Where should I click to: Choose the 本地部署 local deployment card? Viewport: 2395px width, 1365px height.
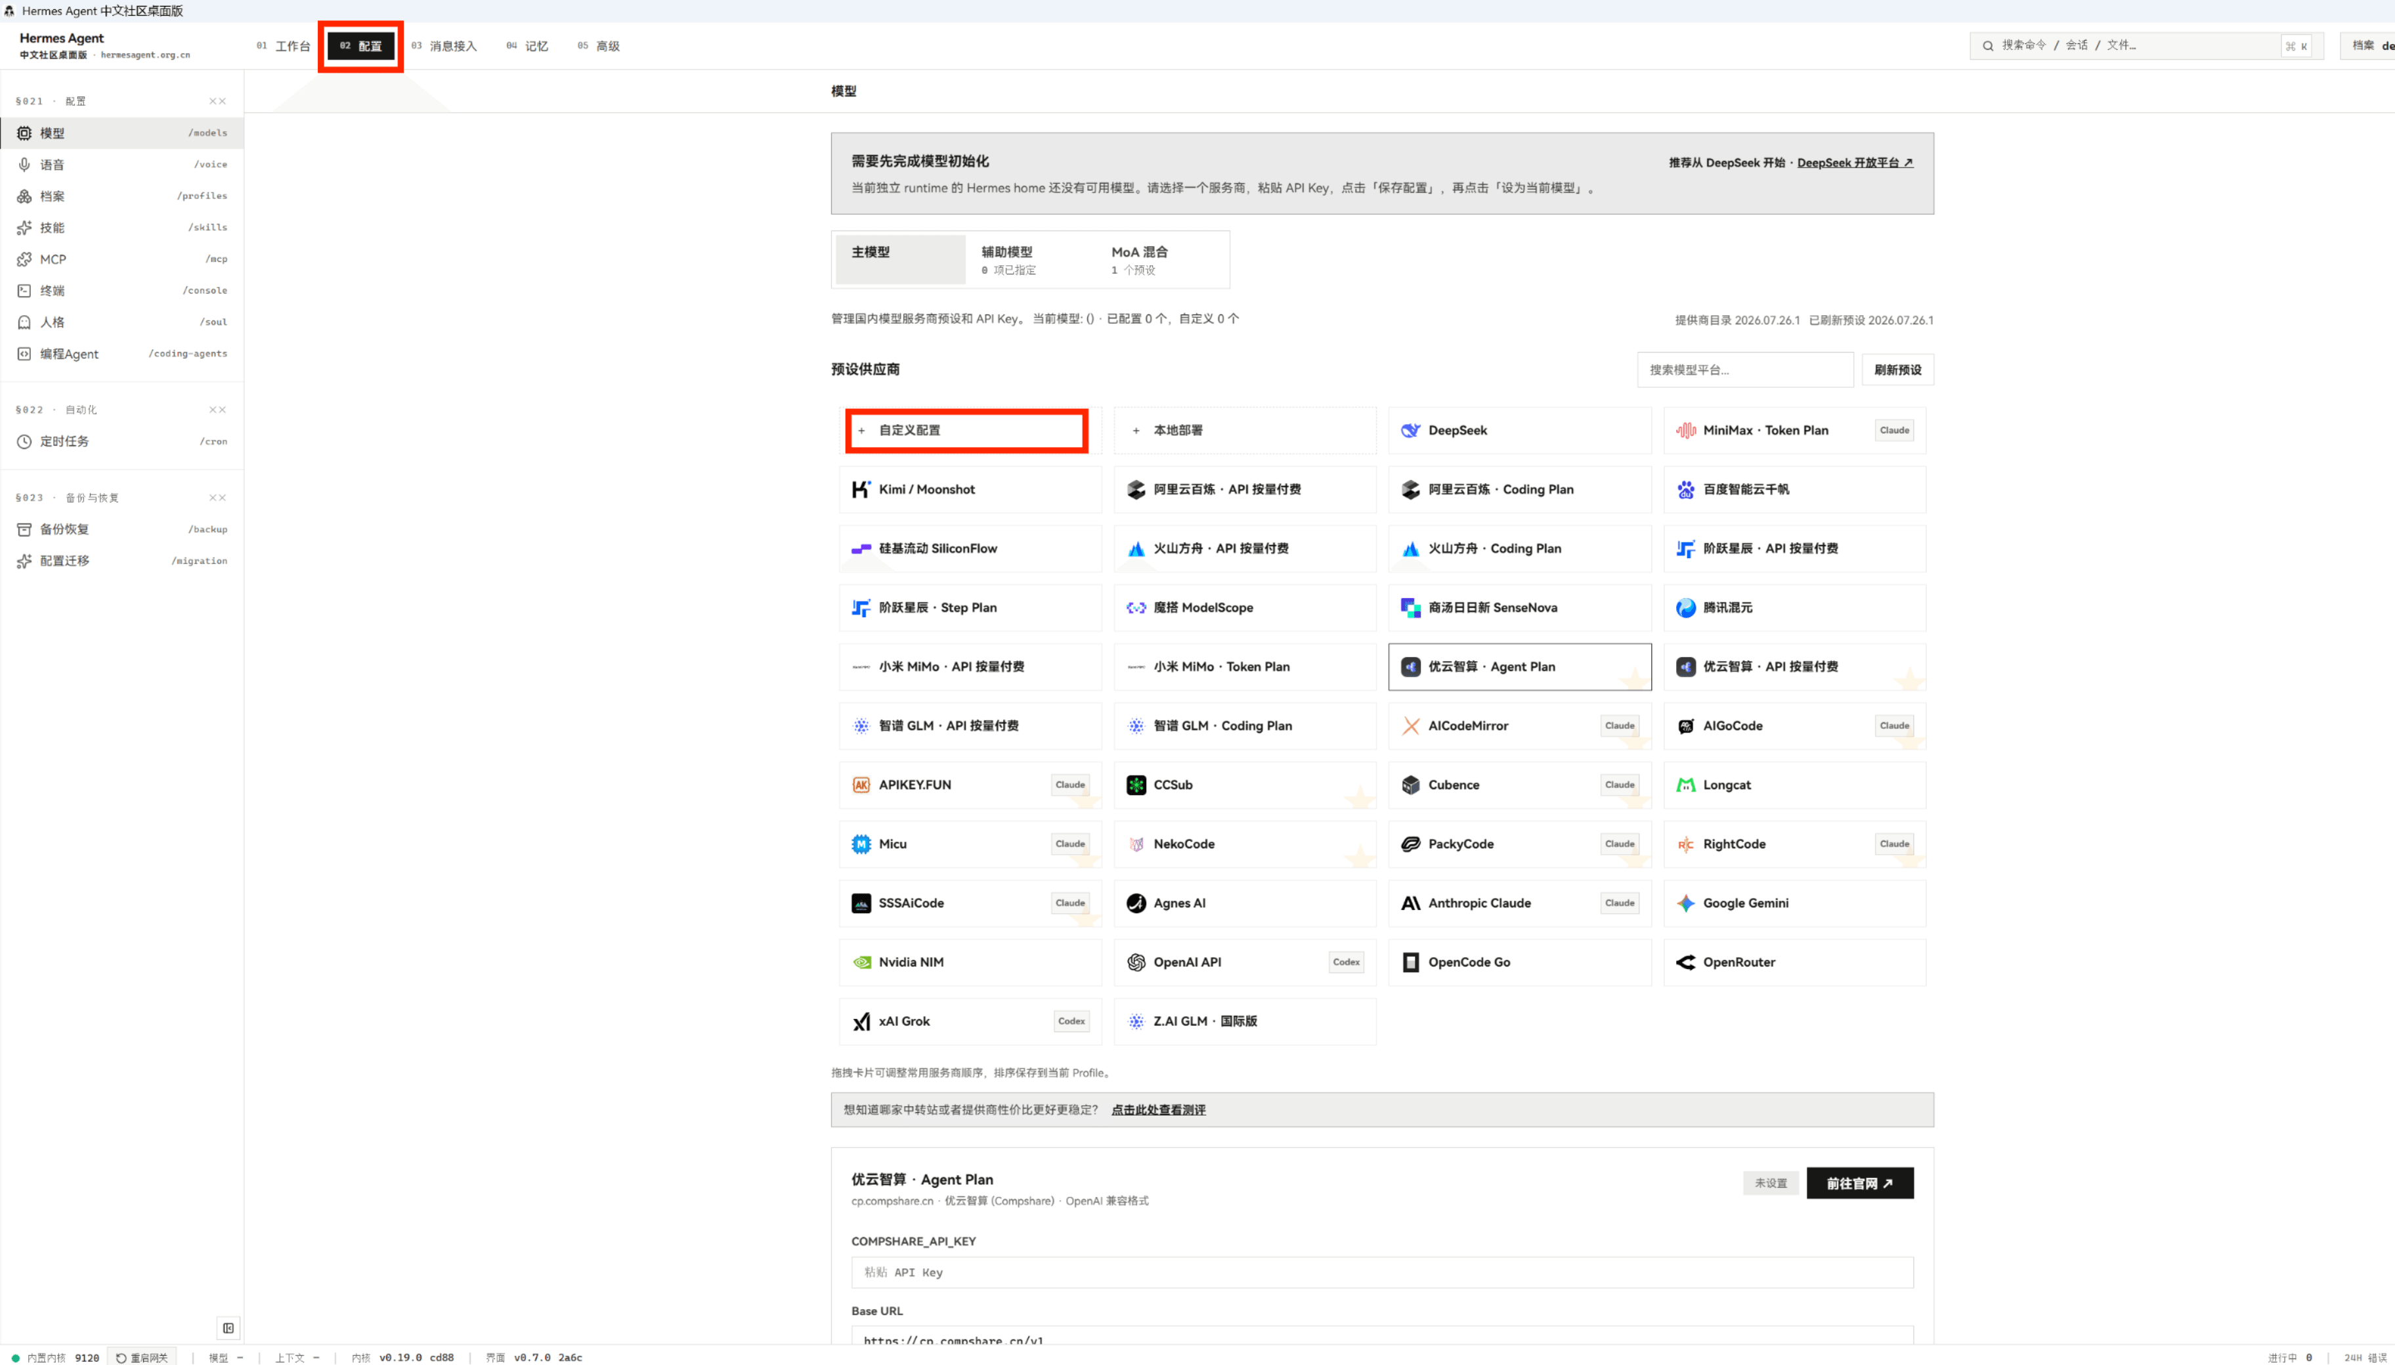pos(1245,430)
